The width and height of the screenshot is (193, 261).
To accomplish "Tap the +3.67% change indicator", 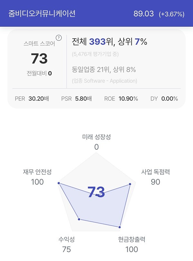I will (171, 14).
